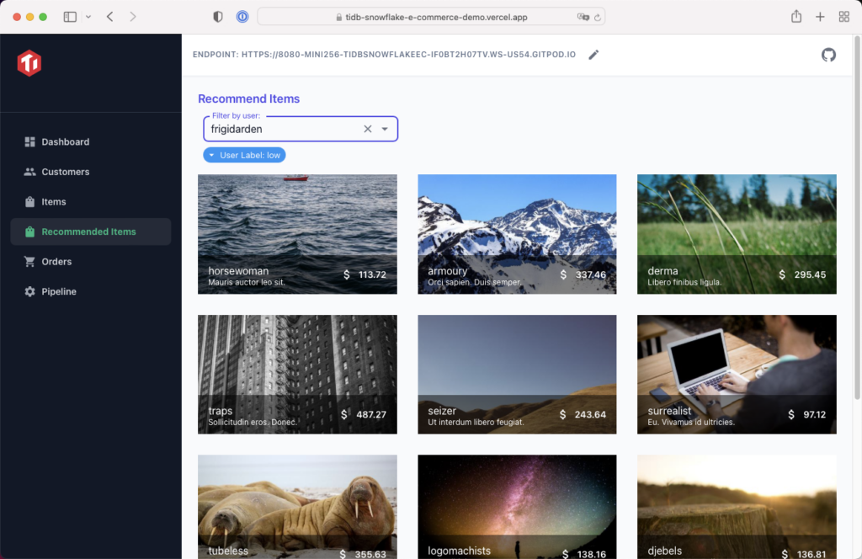Click the pencil icon to edit the endpoint
Screen dimensions: 862x559
point(593,55)
